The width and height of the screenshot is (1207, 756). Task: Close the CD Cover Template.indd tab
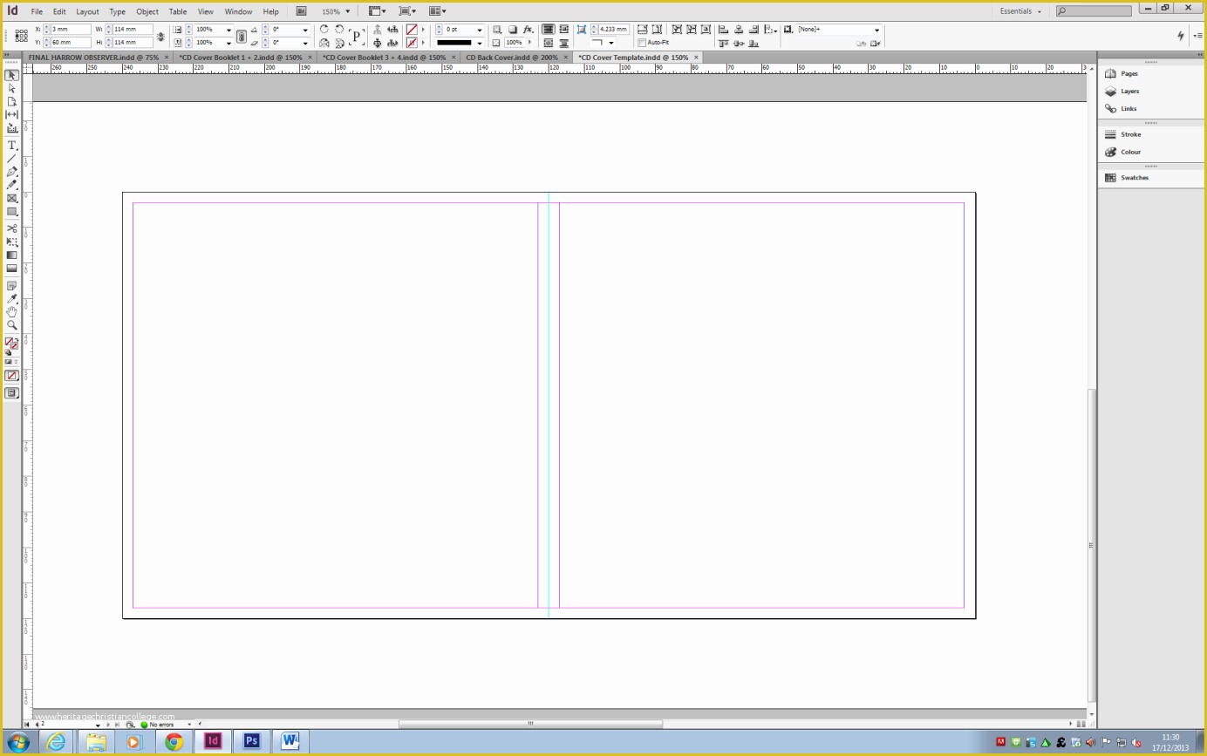click(696, 58)
